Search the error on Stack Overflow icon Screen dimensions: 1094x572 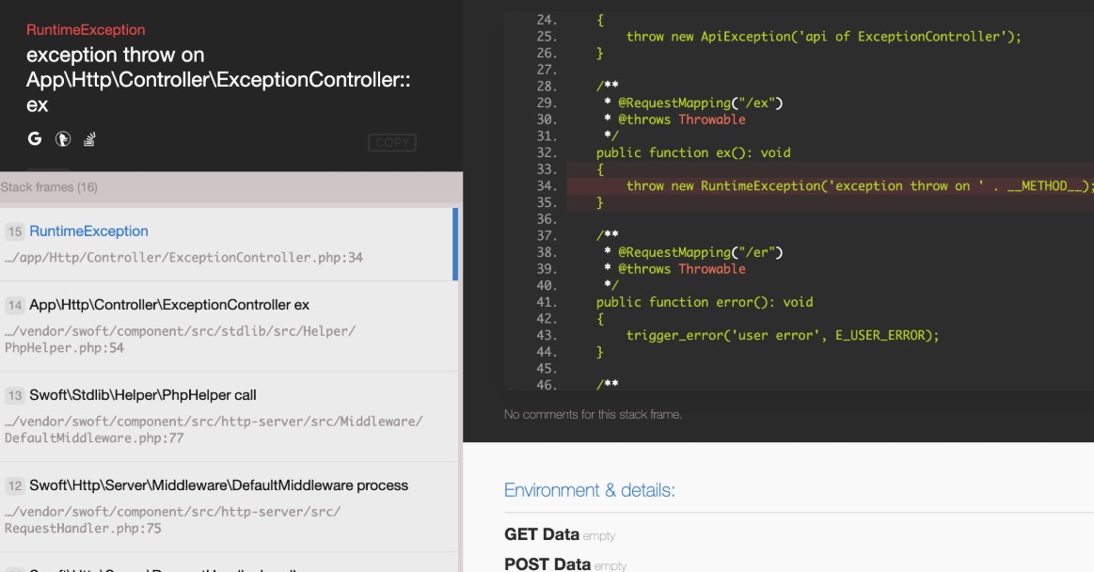(89, 139)
